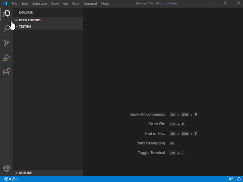Click the Find in Files text

pyautogui.click(x=155, y=134)
